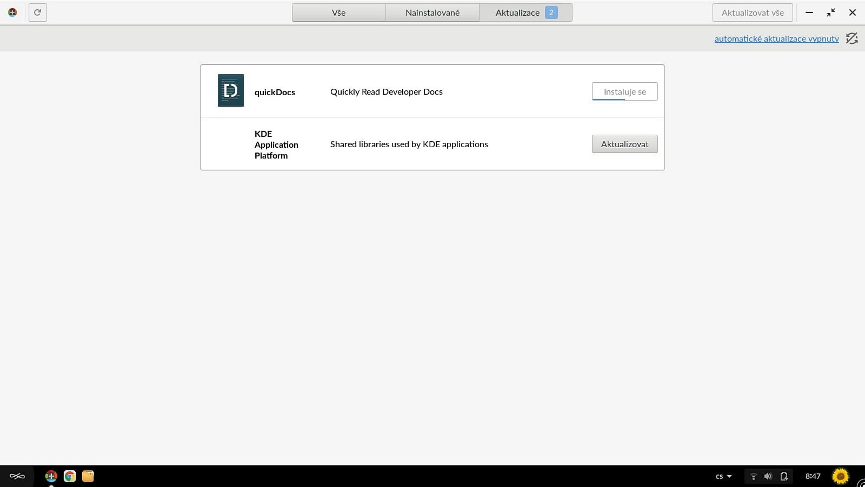Click the Aktualizovat vše button
The width and height of the screenshot is (865, 487).
click(x=753, y=12)
